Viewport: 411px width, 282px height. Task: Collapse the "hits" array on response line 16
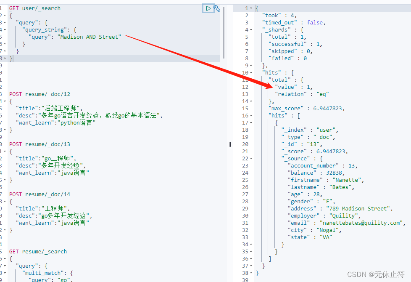[x=251, y=115]
